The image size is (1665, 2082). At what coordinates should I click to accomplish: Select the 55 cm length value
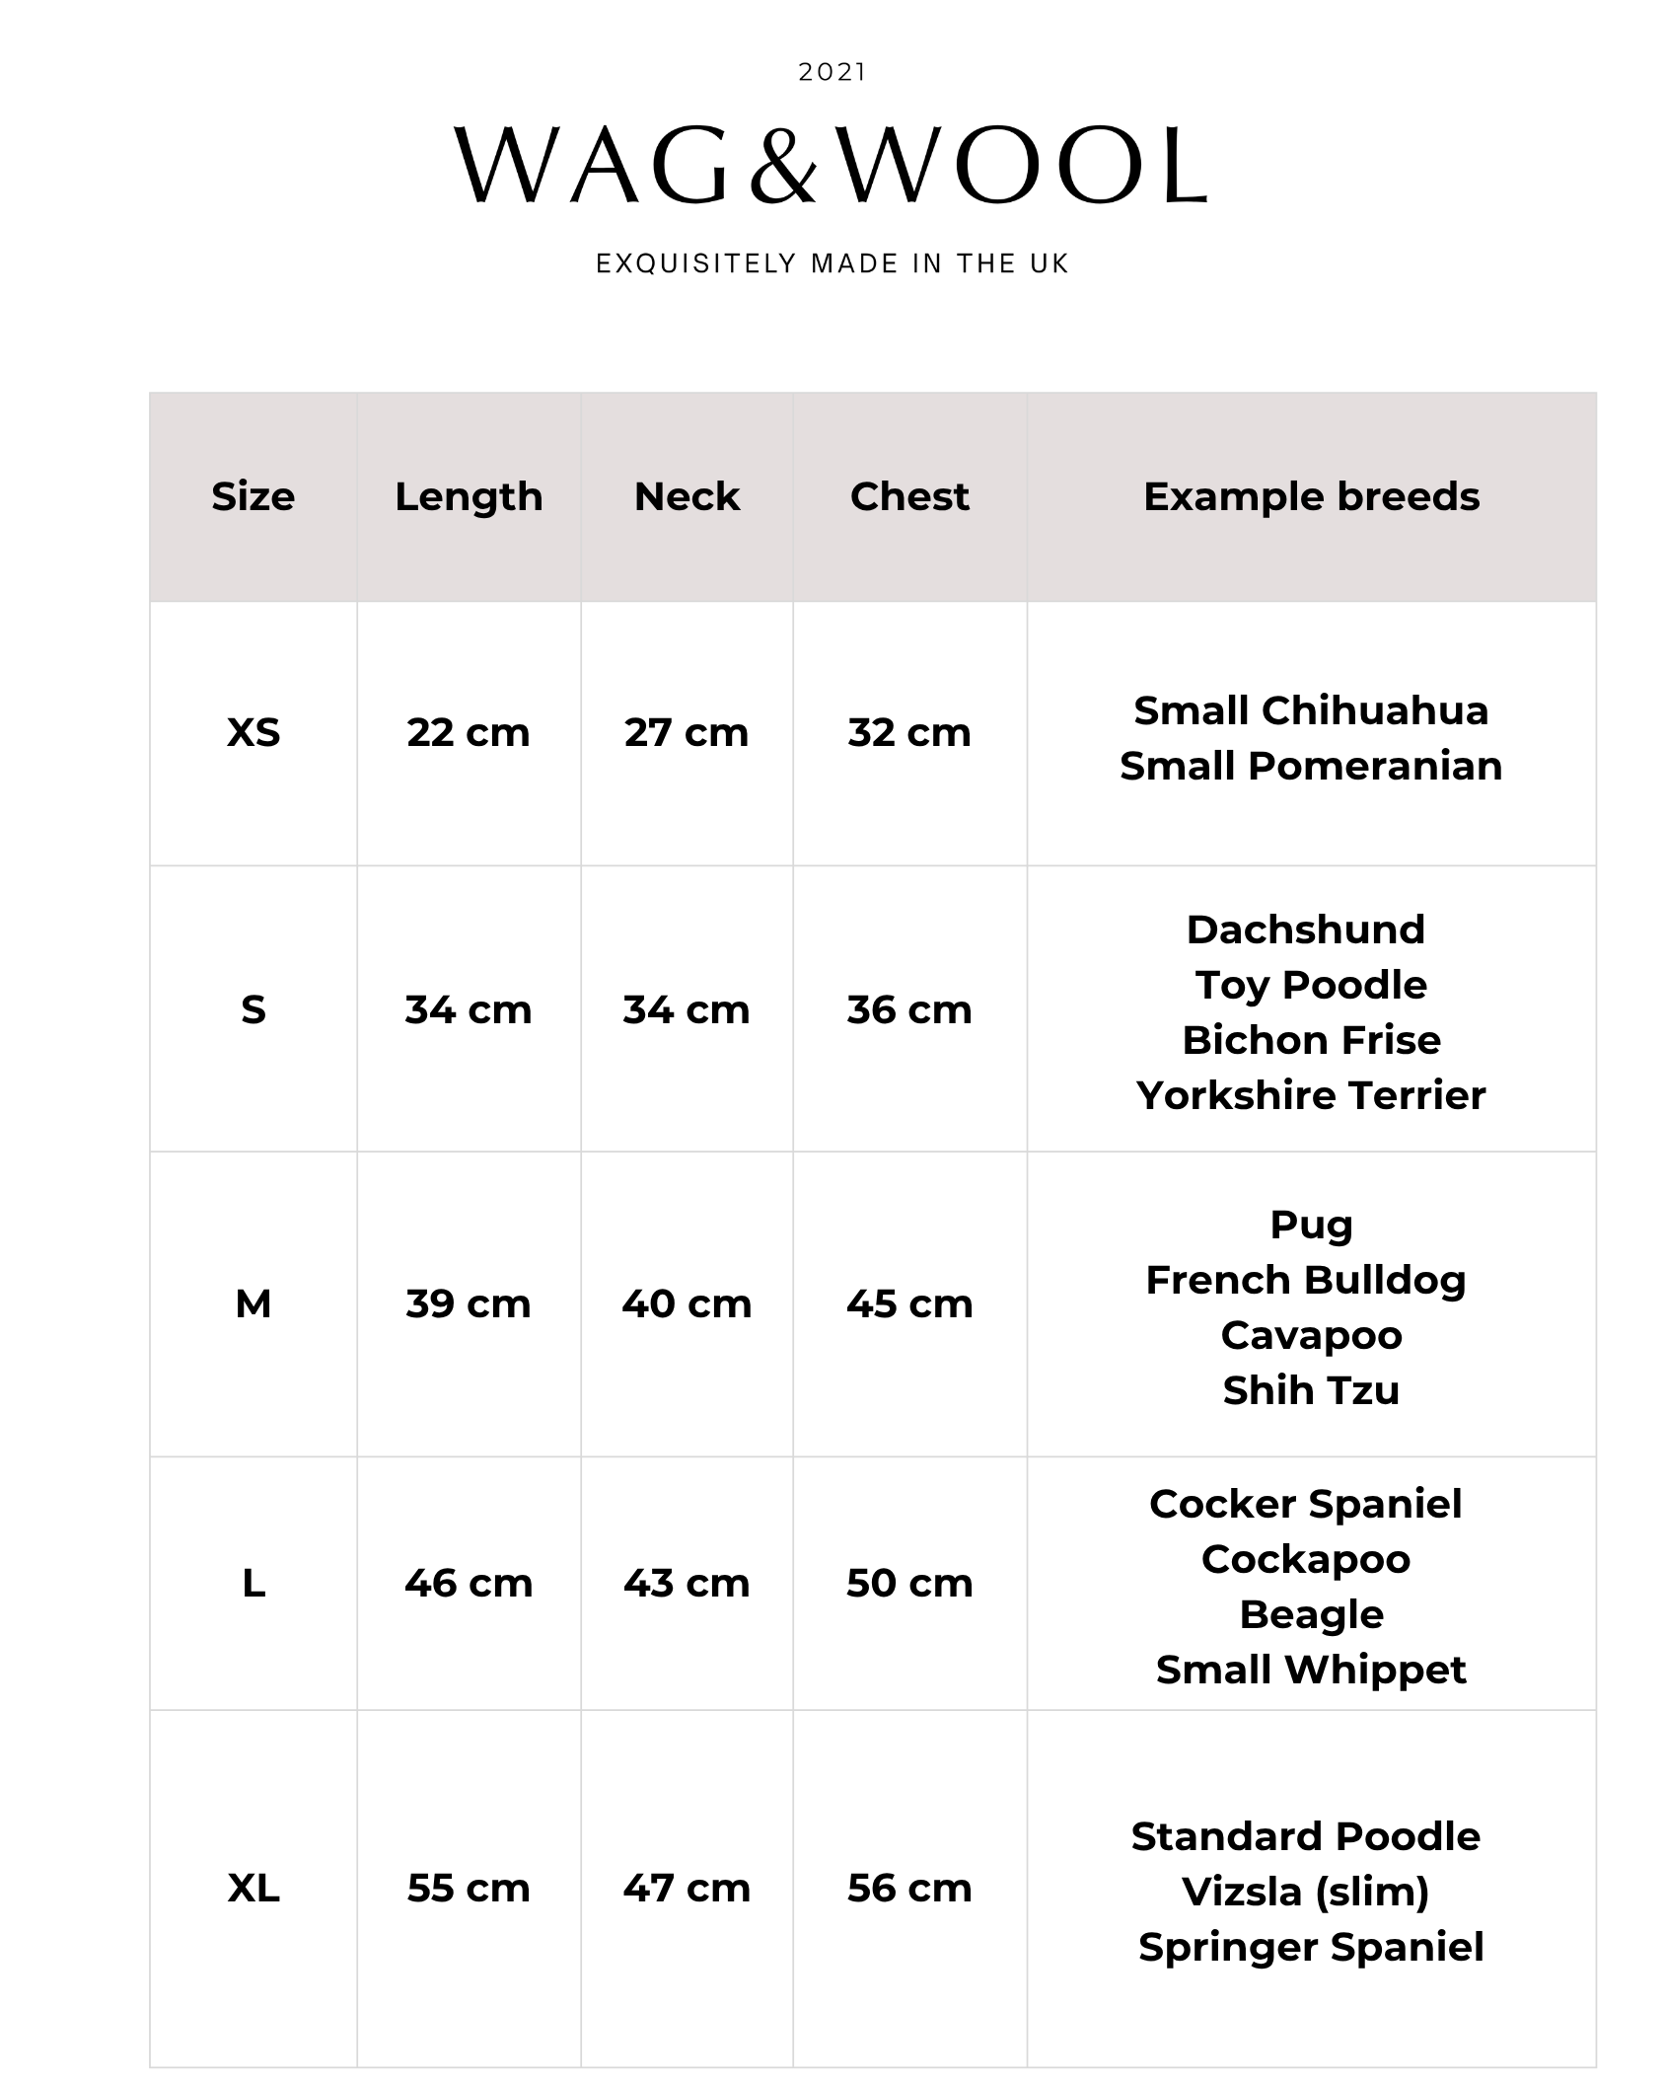point(469,1888)
